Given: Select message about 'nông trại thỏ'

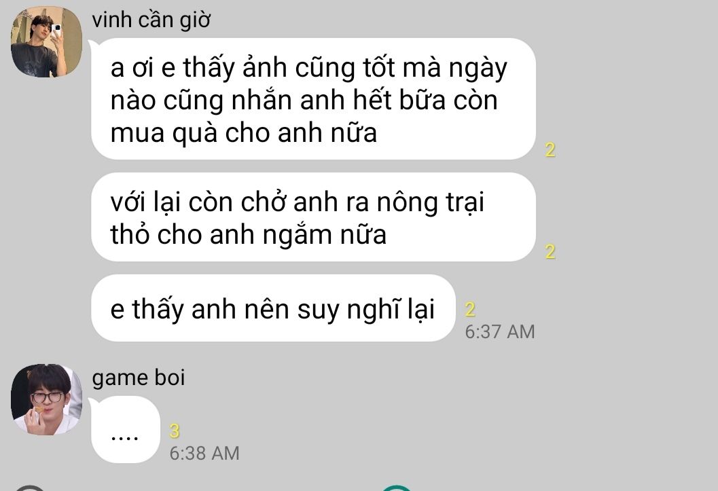Looking at the screenshot, I should [313, 217].
